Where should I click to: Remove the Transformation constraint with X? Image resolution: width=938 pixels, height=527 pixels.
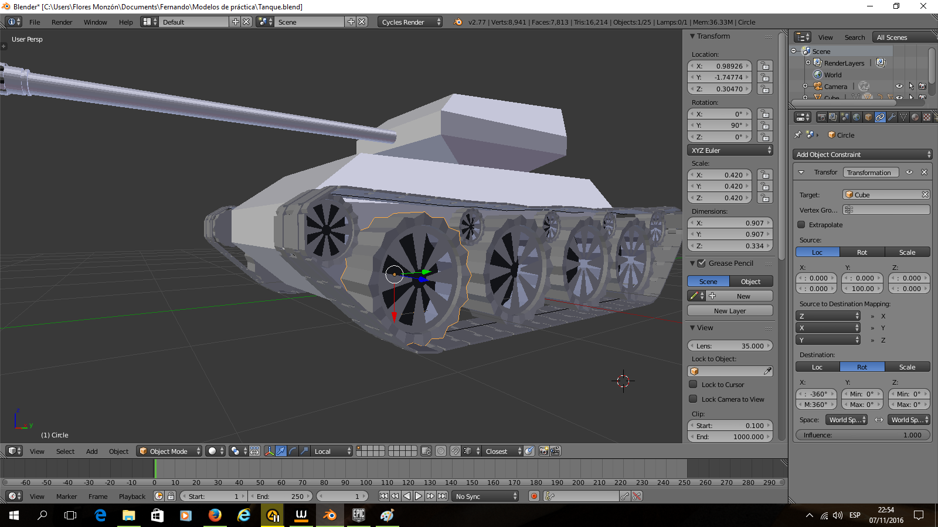(924, 172)
